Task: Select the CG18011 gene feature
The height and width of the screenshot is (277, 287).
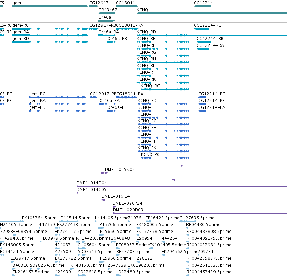Action: 127,6
